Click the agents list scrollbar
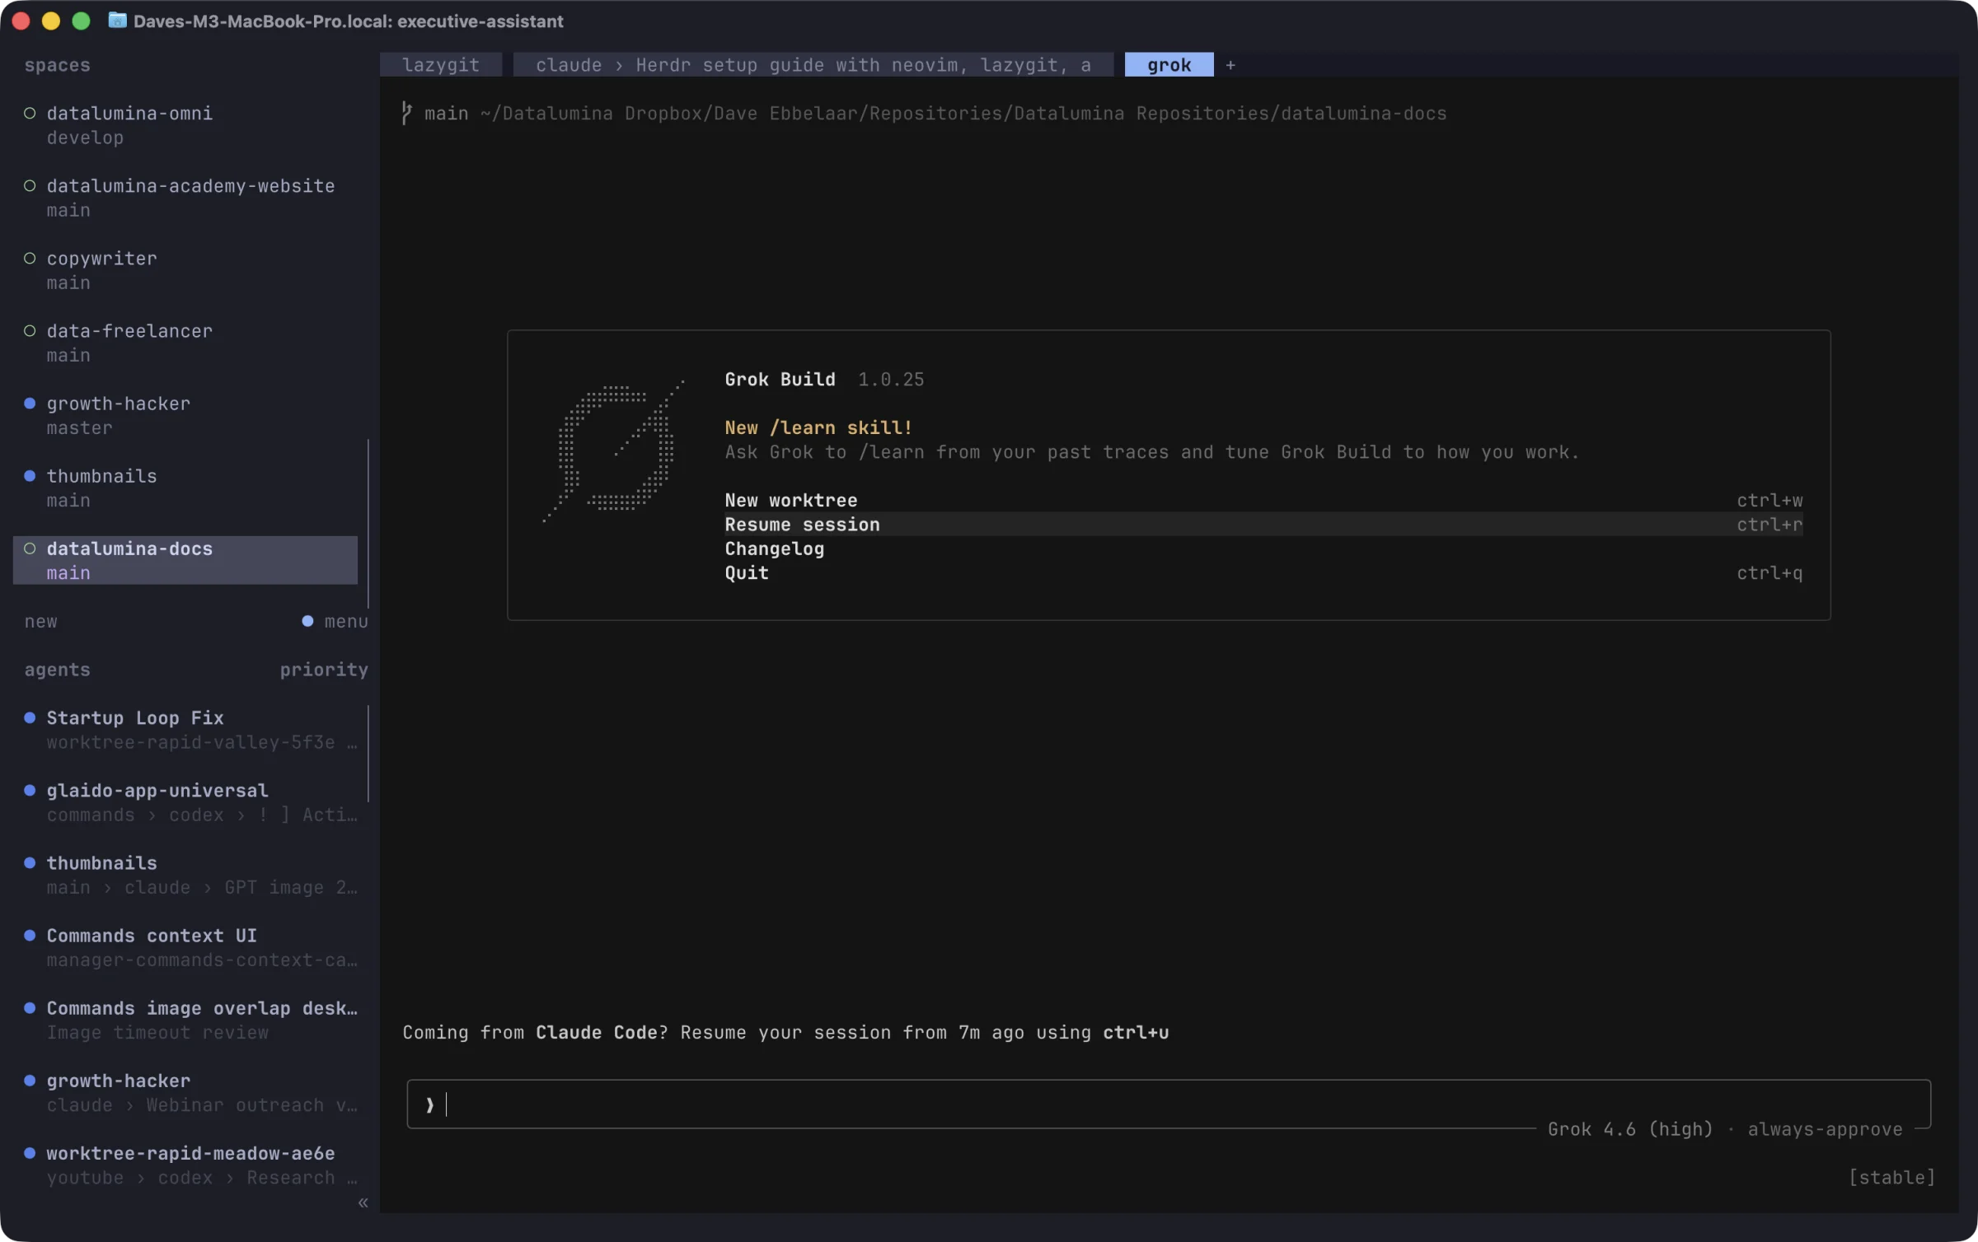Image resolution: width=1978 pixels, height=1242 pixels. click(x=368, y=753)
